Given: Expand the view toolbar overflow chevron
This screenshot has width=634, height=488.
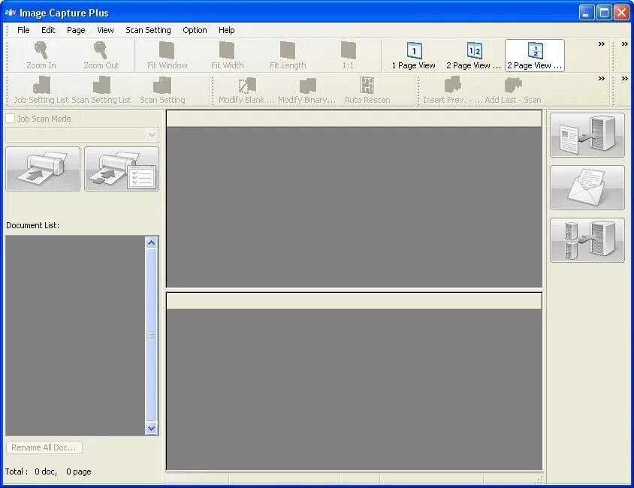Looking at the screenshot, I should tap(601, 44).
